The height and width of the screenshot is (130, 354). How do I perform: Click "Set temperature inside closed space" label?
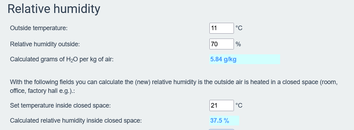coord(60,105)
